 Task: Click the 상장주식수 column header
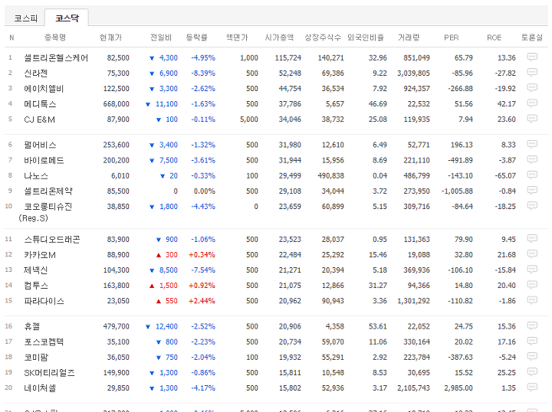coord(323,38)
